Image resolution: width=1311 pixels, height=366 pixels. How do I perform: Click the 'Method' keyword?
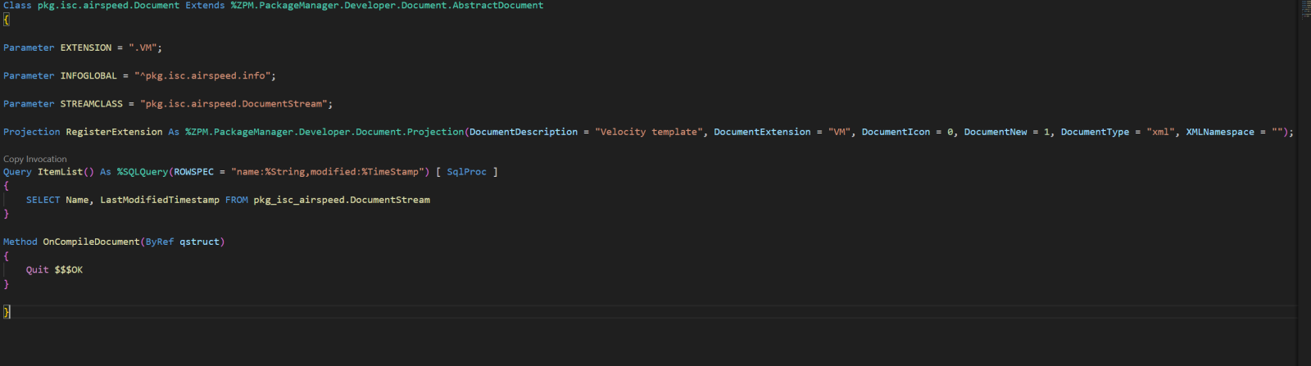pos(20,242)
